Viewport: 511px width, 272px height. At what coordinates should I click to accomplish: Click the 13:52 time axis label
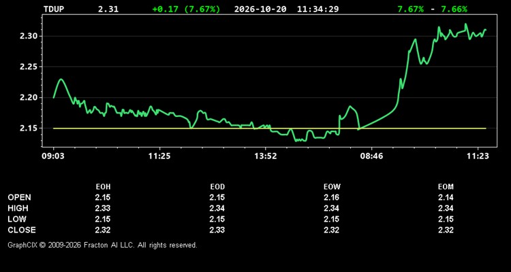(x=266, y=156)
